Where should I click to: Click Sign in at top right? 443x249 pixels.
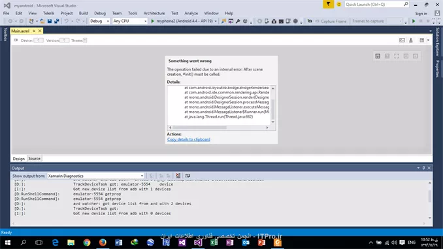(x=421, y=13)
